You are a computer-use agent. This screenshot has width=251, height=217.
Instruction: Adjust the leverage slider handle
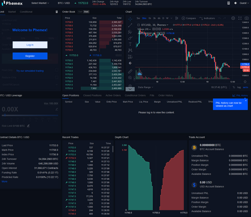tap(5, 115)
